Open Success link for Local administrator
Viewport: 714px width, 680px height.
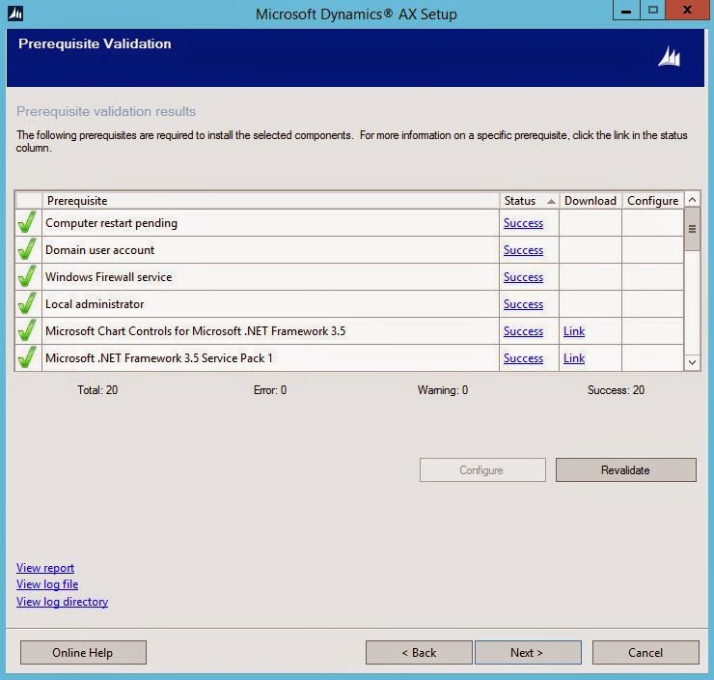[523, 304]
